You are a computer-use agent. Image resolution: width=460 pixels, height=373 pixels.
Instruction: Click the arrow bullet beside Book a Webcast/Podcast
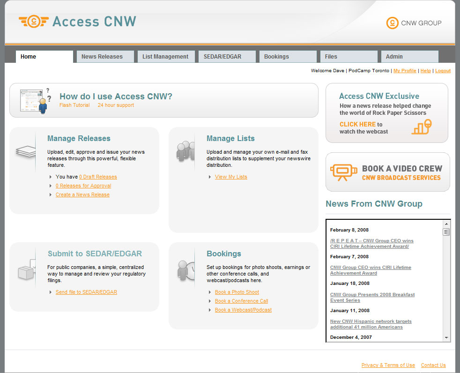point(210,310)
